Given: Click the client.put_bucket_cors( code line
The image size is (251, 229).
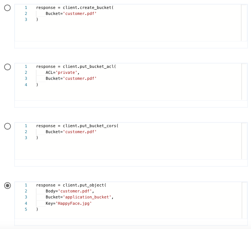Looking at the screenshot, I should coord(77,126).
